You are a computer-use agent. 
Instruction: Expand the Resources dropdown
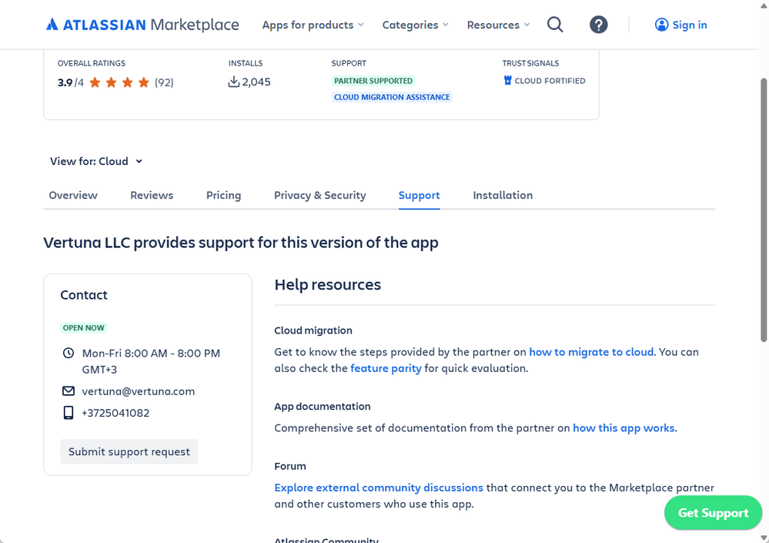tap(498, 25)
